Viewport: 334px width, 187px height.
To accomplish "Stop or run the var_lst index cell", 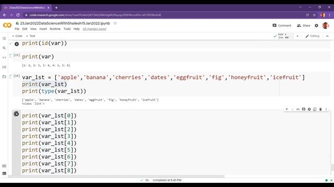I will (x=16, y=114).
